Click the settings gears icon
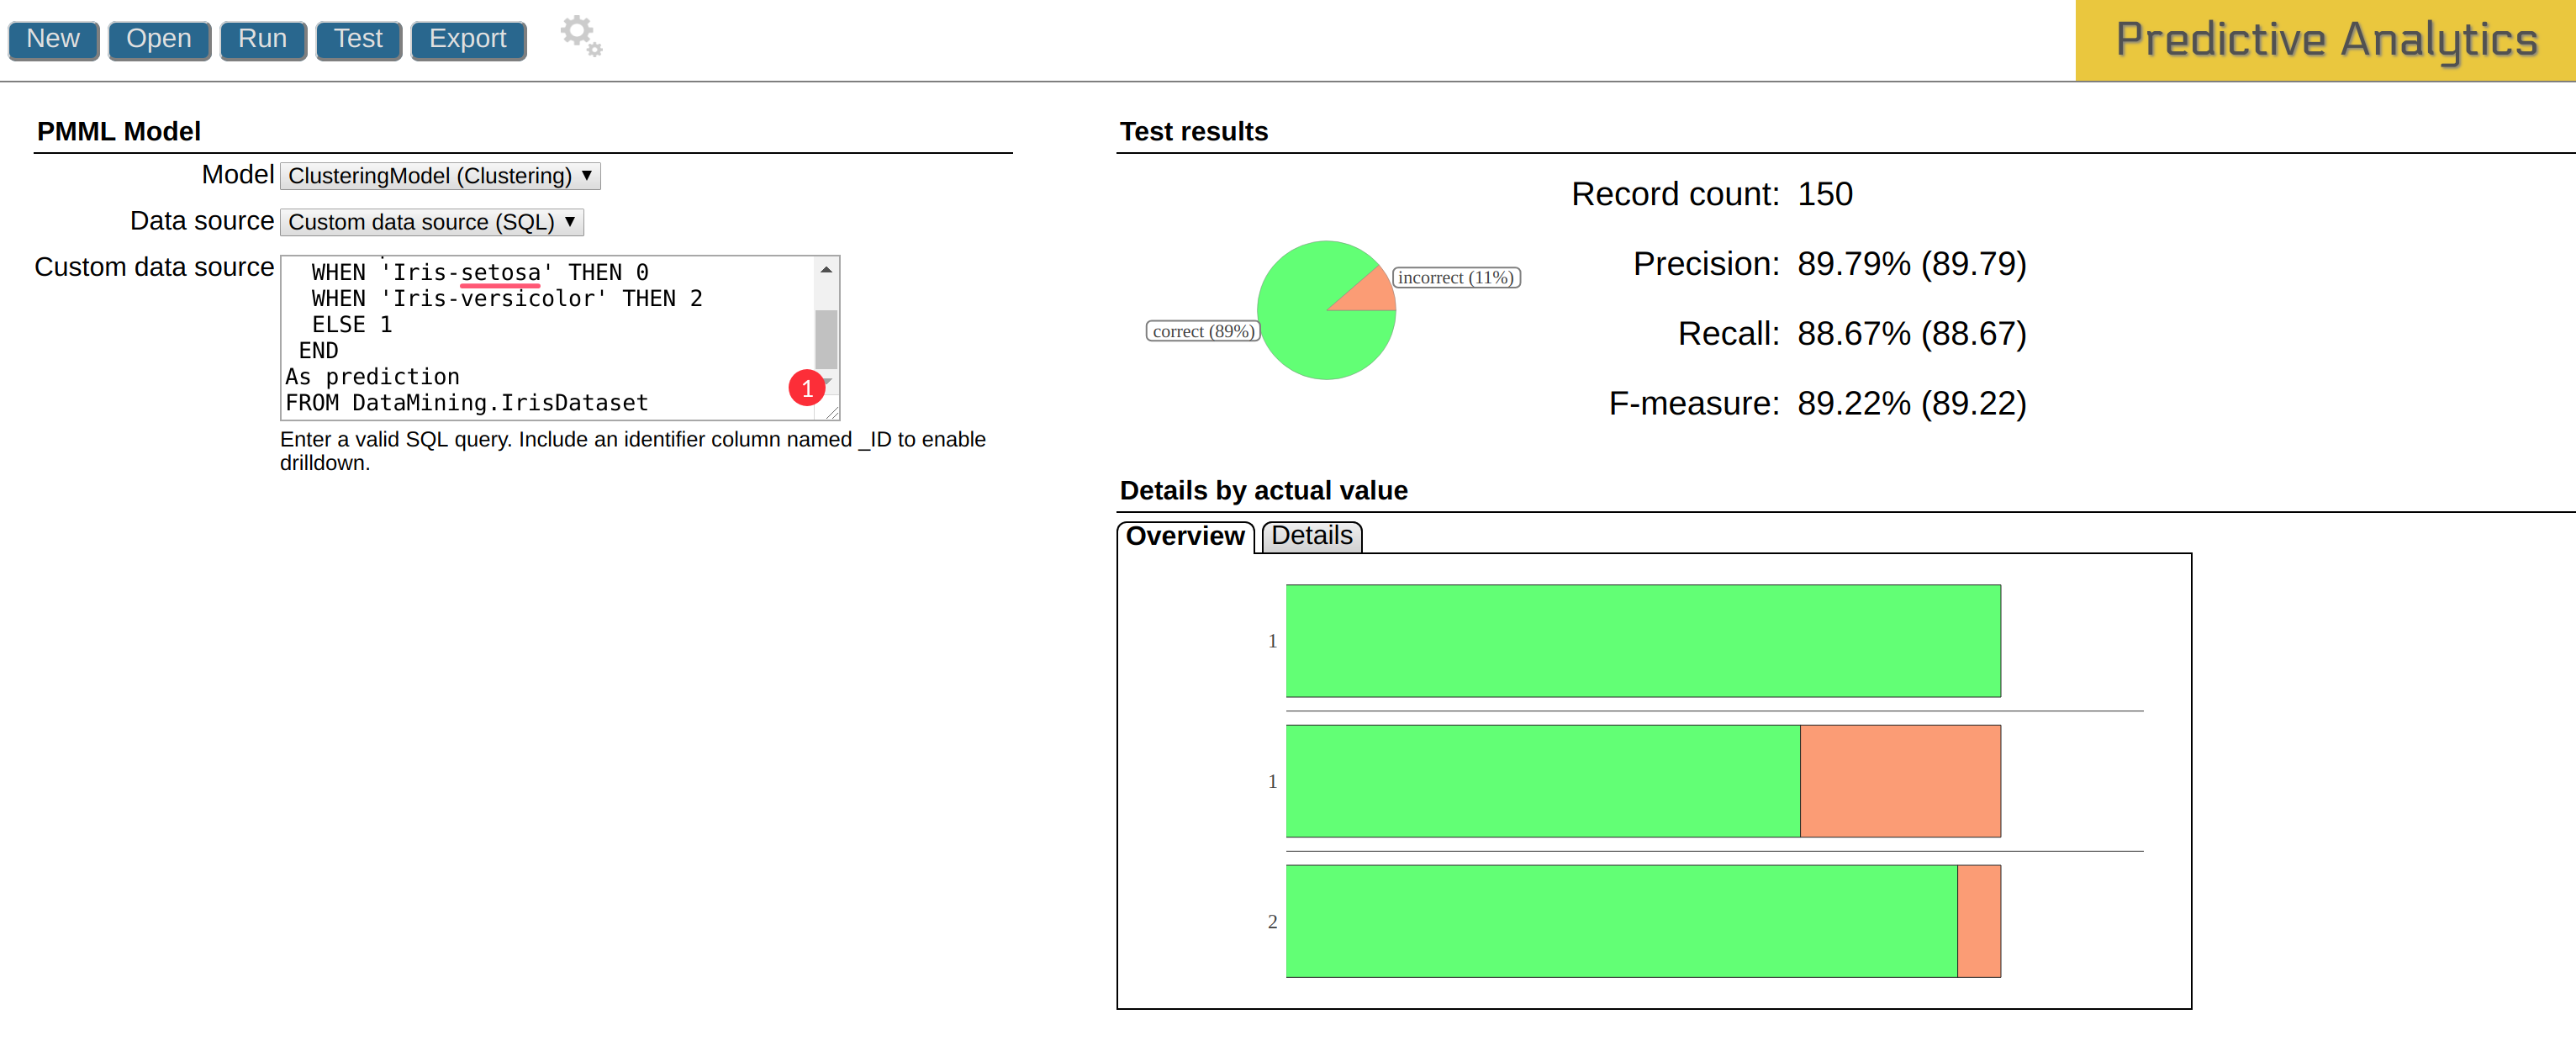The height and width of the screenshot is (1062, 2576). click(581, 36)
